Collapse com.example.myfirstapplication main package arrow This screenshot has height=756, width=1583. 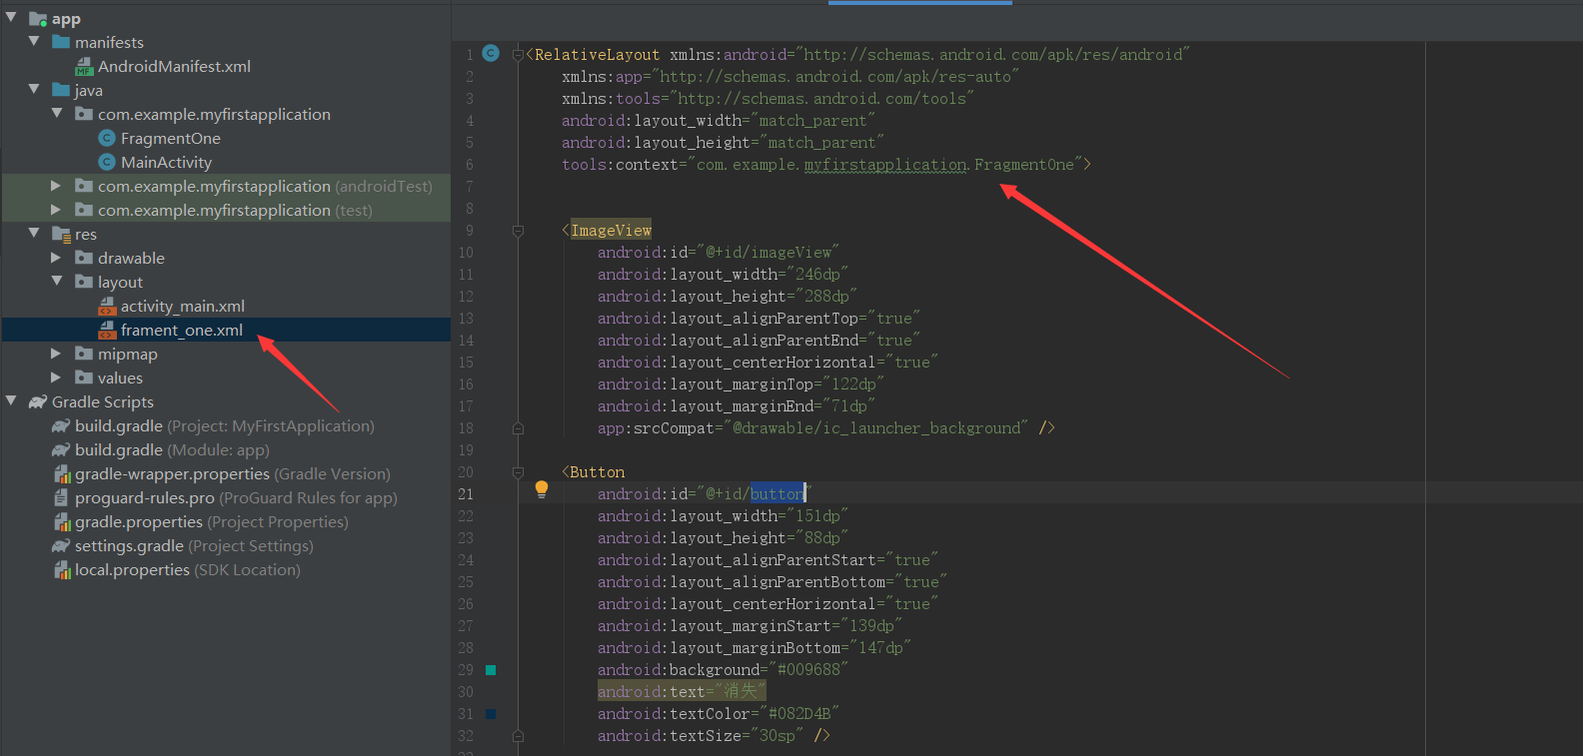pos(57,113)
